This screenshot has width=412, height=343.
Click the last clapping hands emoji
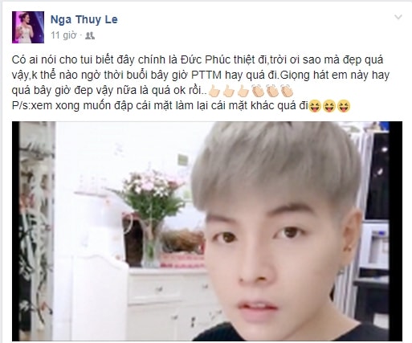(287, 91)
